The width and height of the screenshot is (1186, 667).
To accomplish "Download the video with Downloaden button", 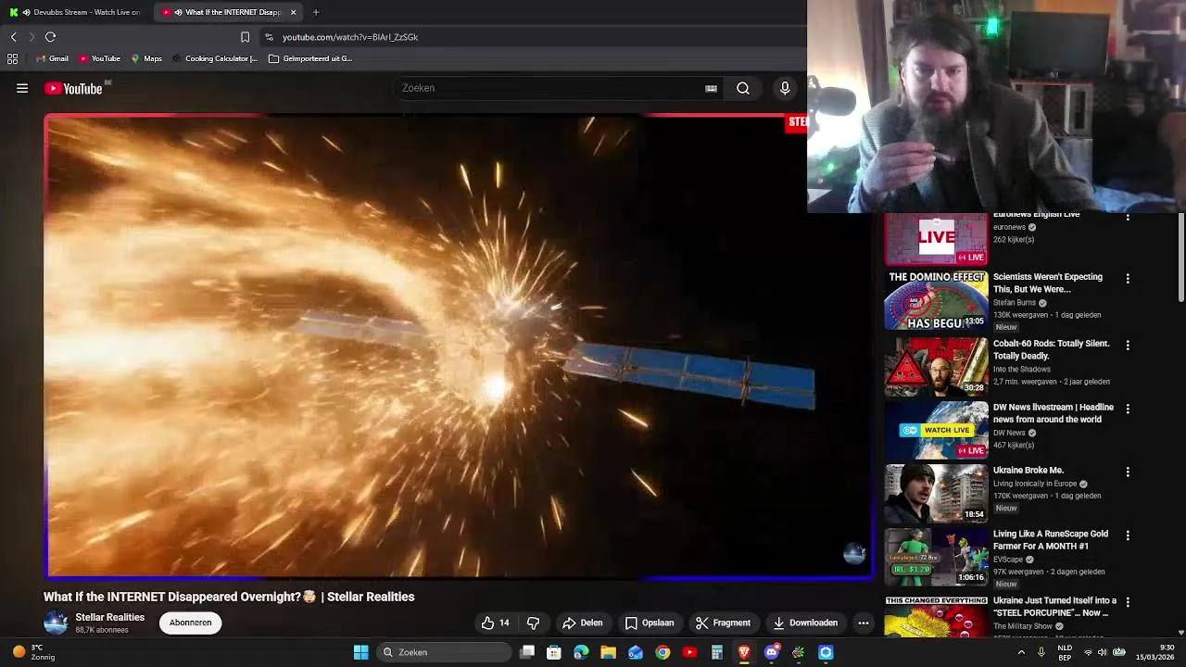I will [805, 623].
